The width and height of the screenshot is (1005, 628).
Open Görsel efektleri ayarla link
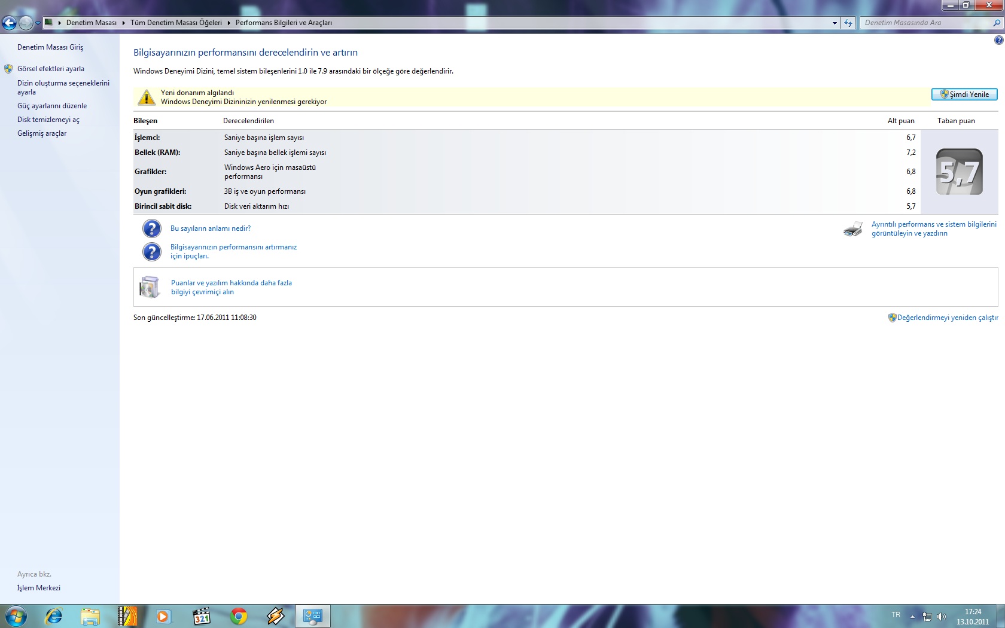click(x=51, y=69)
